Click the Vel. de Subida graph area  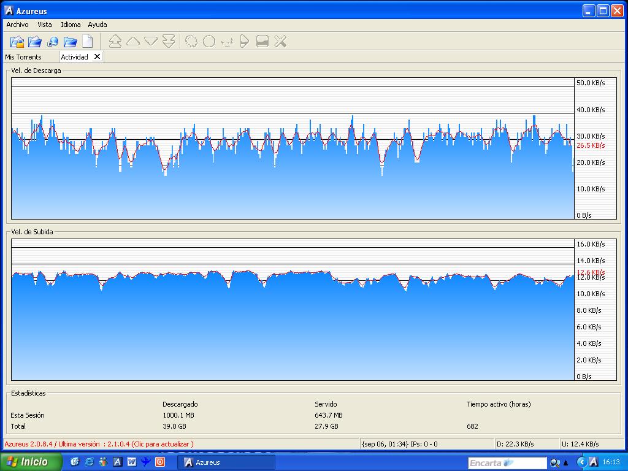[293, 310]
